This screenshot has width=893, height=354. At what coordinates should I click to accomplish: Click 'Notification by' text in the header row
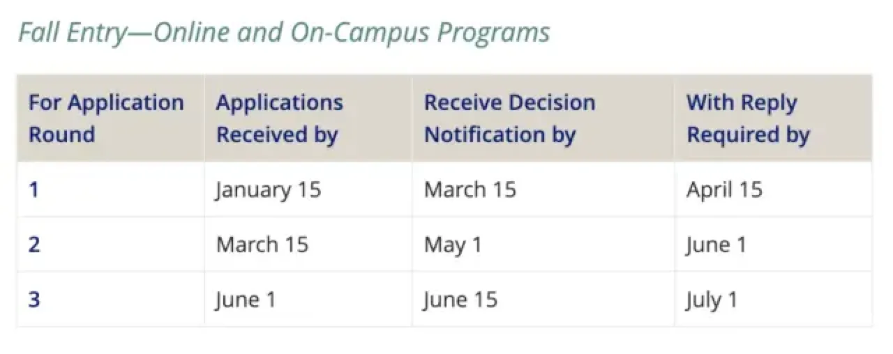(500, 134)
